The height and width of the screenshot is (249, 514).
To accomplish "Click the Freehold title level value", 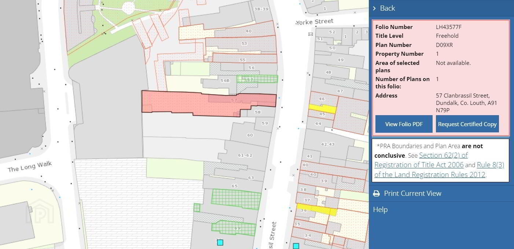I will pos(447,36).
